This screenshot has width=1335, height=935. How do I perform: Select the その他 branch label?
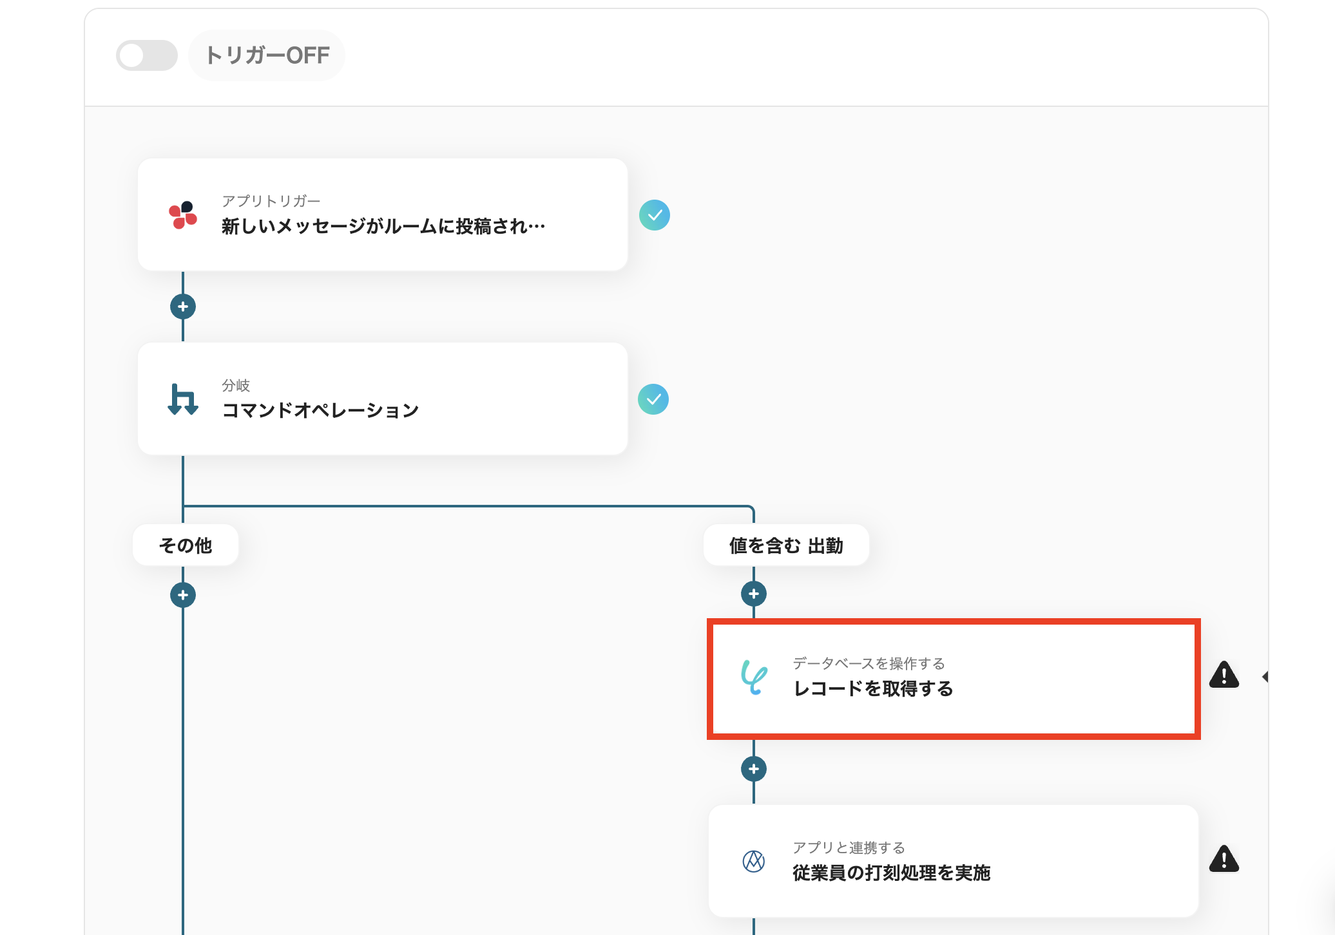pyautogui.click(x=186, y=545)
